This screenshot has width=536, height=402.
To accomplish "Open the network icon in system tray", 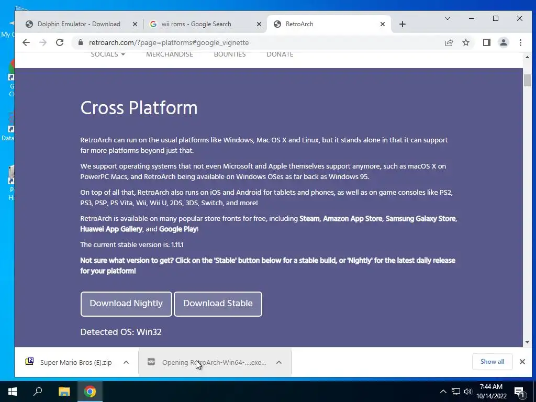I will click(456, 392).
